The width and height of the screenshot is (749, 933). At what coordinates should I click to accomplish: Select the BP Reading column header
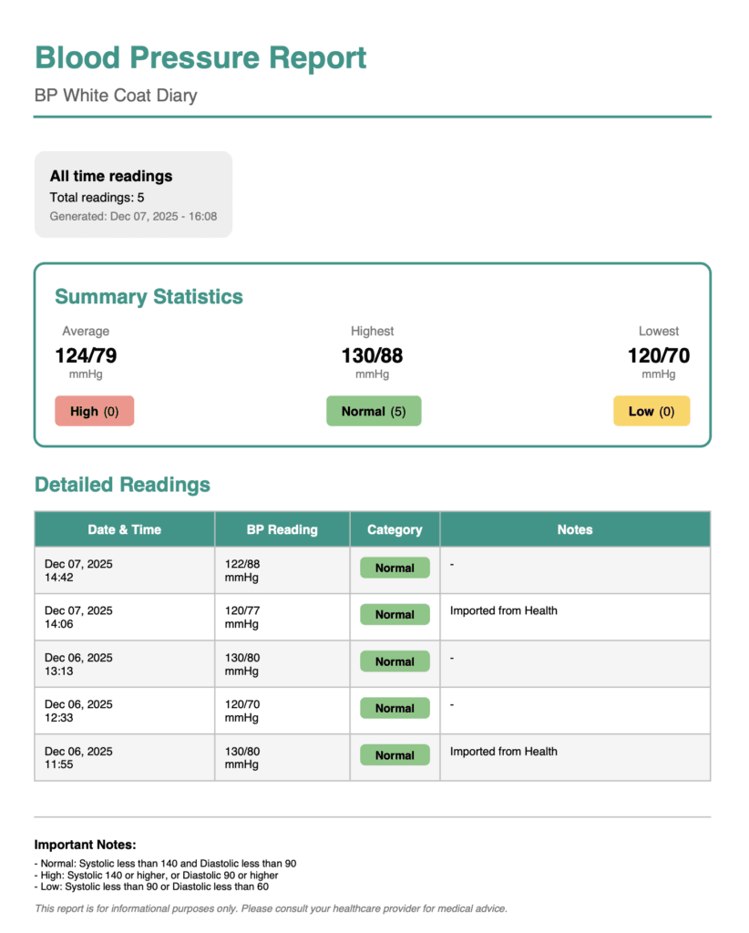pos(282,529)
